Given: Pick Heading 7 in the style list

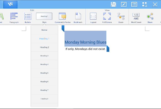Looking at the screenshot, I should click(x=44, y=90).
